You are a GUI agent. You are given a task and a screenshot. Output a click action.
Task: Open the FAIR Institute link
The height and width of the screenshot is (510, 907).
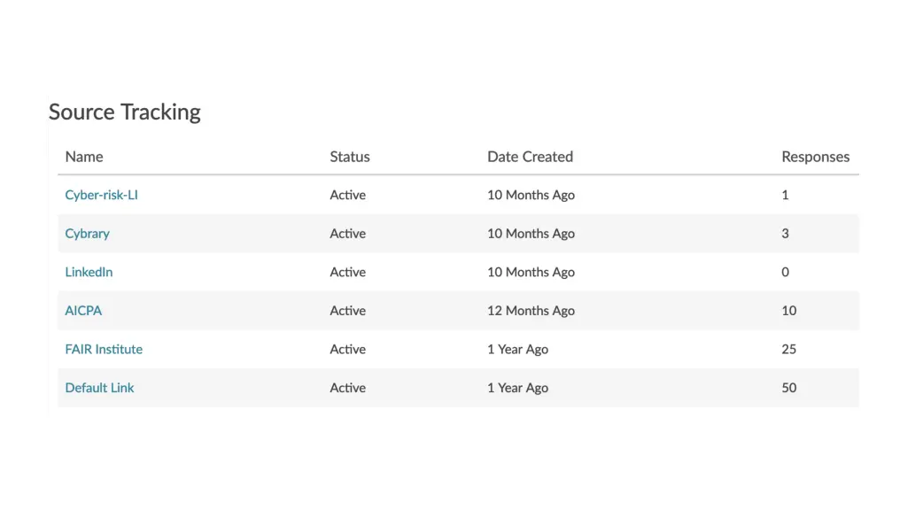pyautogui.click(x=104, y=349)
